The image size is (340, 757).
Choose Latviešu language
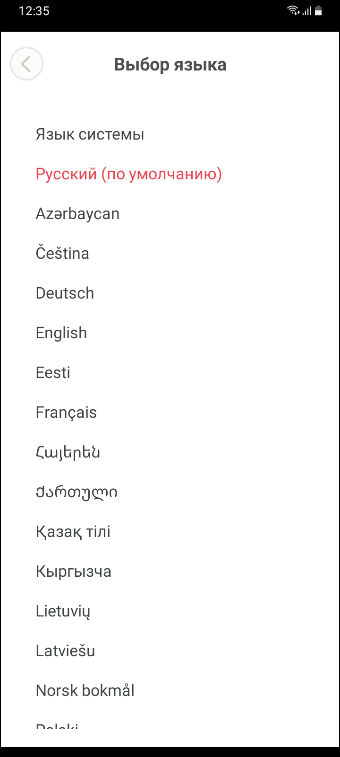[x=65, y=651]
